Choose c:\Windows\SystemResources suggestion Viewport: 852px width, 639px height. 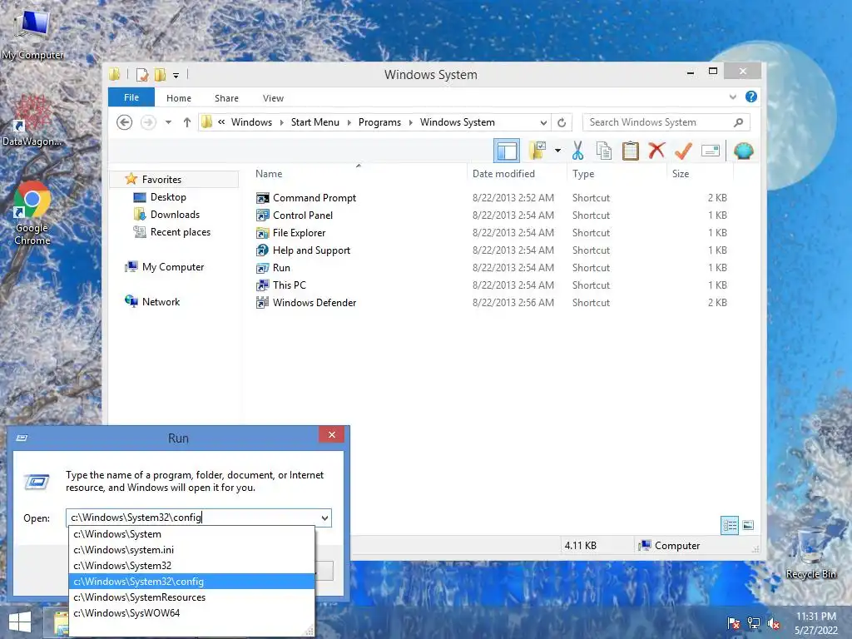pyautogui.click(x=192, y=597)
